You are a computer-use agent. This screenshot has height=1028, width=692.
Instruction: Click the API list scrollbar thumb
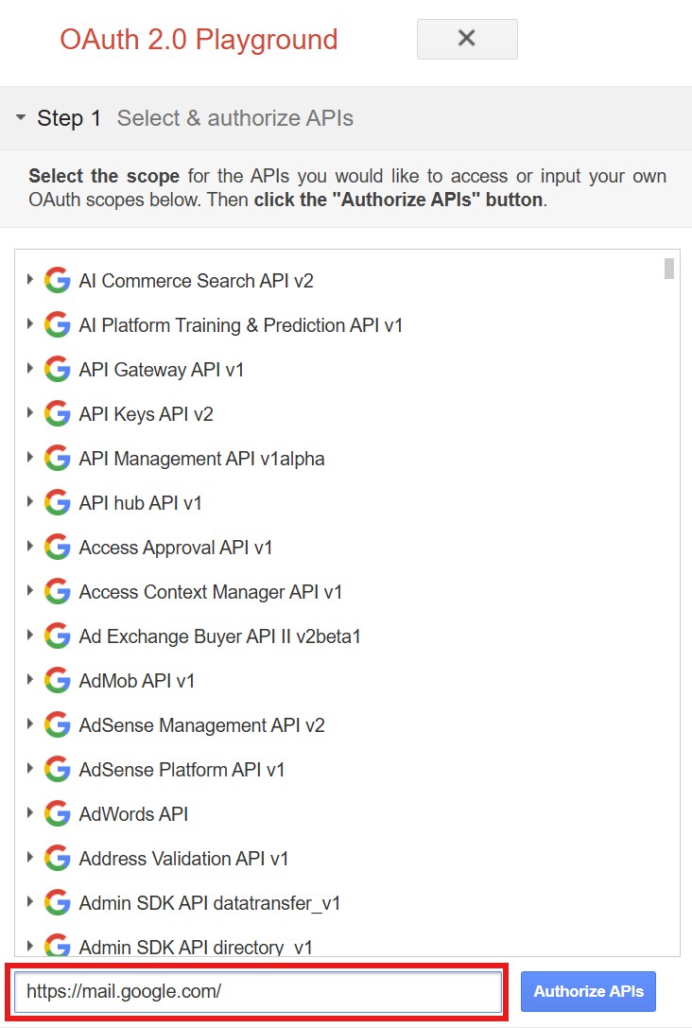click(x=669, y=269)
